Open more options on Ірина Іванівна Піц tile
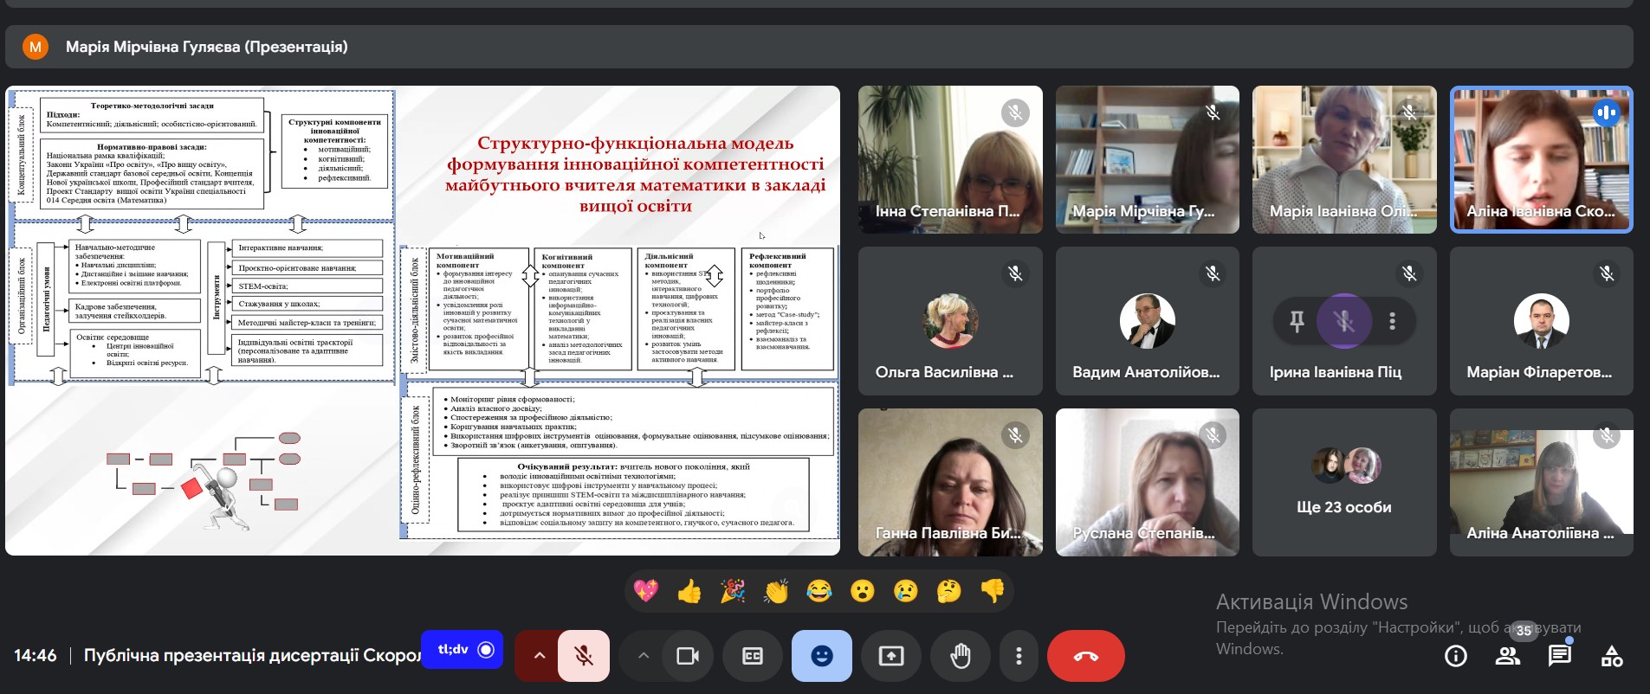The height and width of the screenshot is (694, 1650). [1392, 321]
